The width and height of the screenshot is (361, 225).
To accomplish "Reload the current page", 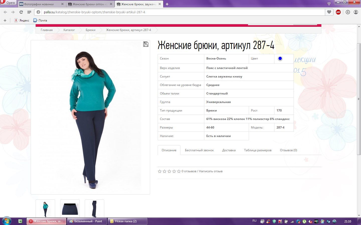I will [21, 12].
